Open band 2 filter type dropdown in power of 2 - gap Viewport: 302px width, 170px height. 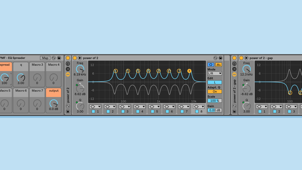click(276, 107)
